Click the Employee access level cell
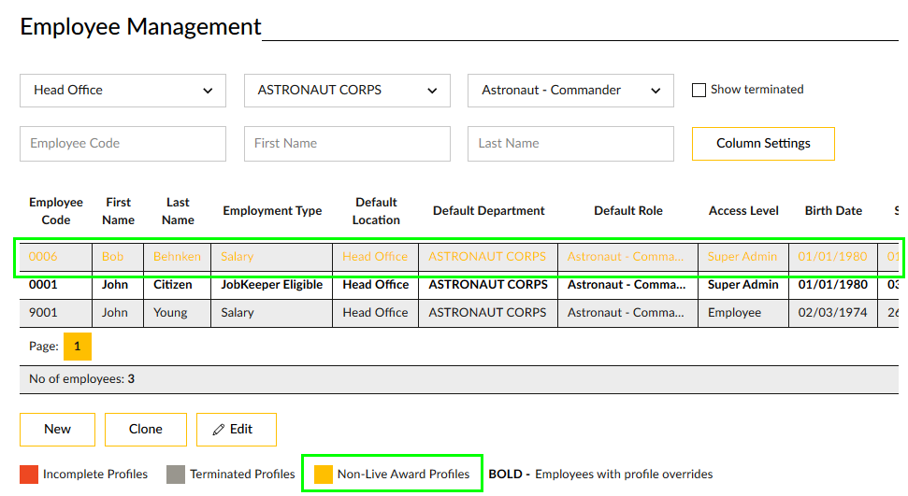The width and height of the screenshot is (908, 496). click(743, 313)
